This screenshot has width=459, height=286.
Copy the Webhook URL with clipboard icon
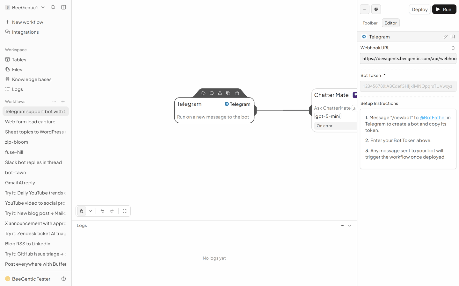pyautogui.click(x=453, y=48)
